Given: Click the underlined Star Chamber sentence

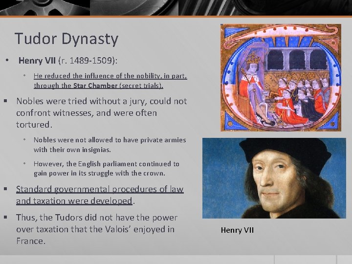Looking at the screenshot, I should coord(110,81).
